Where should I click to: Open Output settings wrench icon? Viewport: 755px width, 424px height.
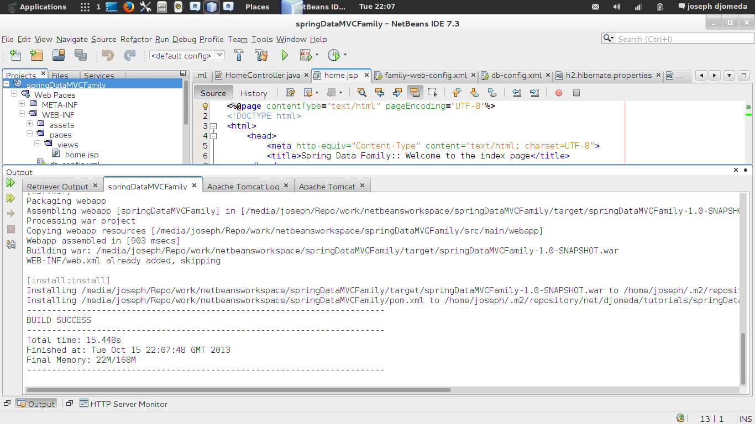(11, 245)
